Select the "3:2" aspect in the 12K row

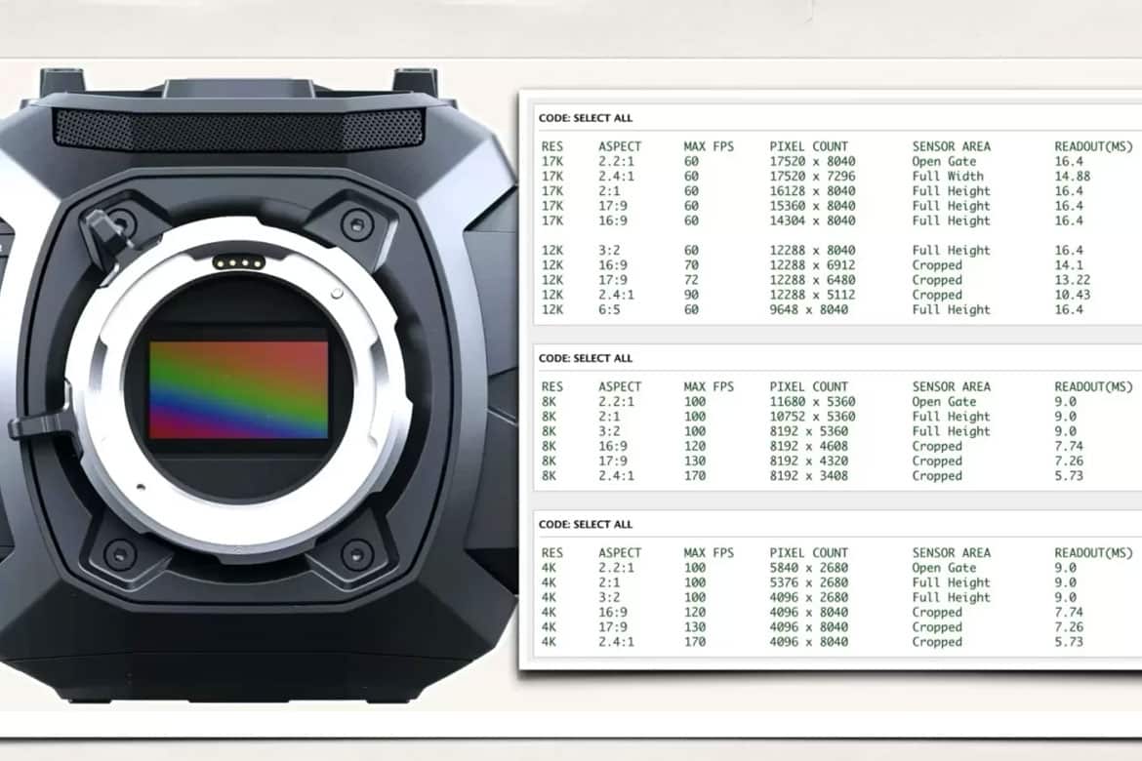click(x=609, y=251)
